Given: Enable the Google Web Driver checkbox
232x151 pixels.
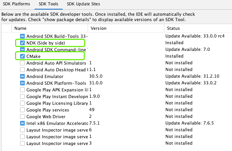Looking at the screenshot, I should (x=22, y=117).
